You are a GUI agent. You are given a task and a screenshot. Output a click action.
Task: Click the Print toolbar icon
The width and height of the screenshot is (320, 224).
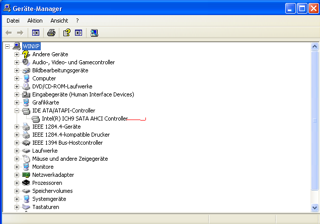[51, 33]
